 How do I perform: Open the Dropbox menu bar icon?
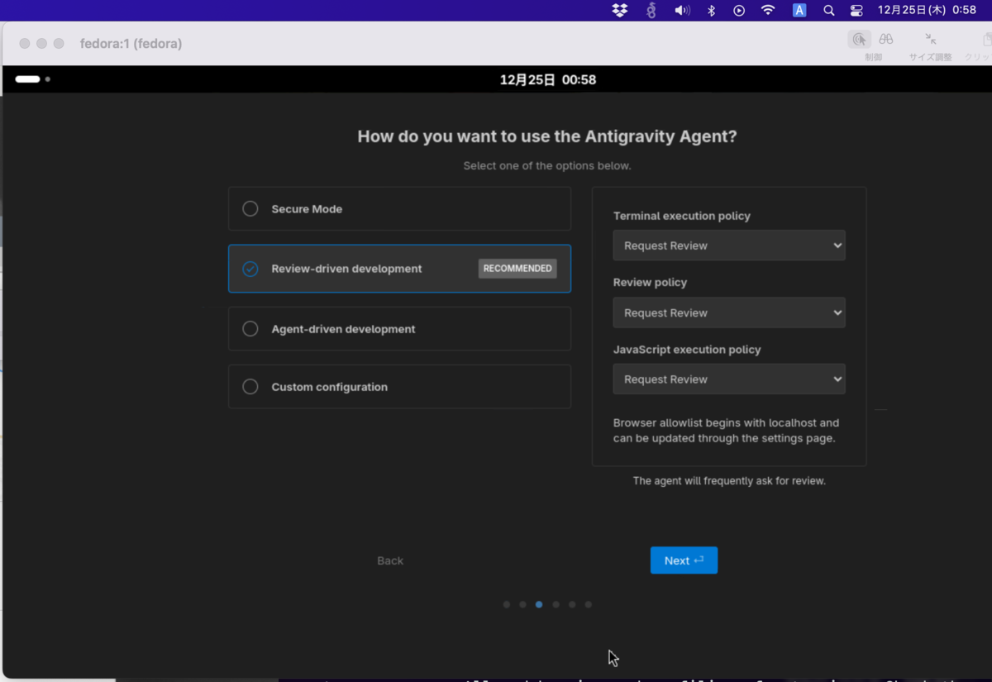(620, 10)
